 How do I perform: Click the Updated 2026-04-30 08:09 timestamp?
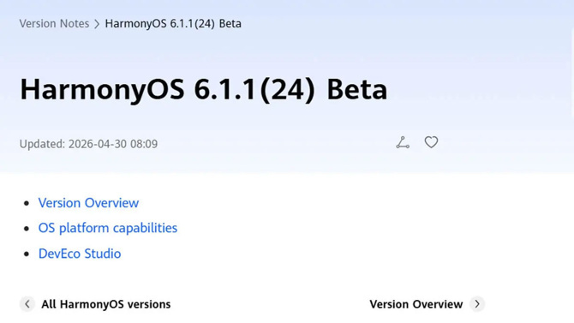click(x=88, y=144)
